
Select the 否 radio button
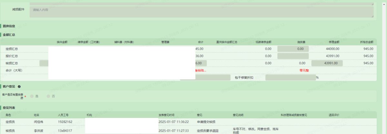pos(49,96)
